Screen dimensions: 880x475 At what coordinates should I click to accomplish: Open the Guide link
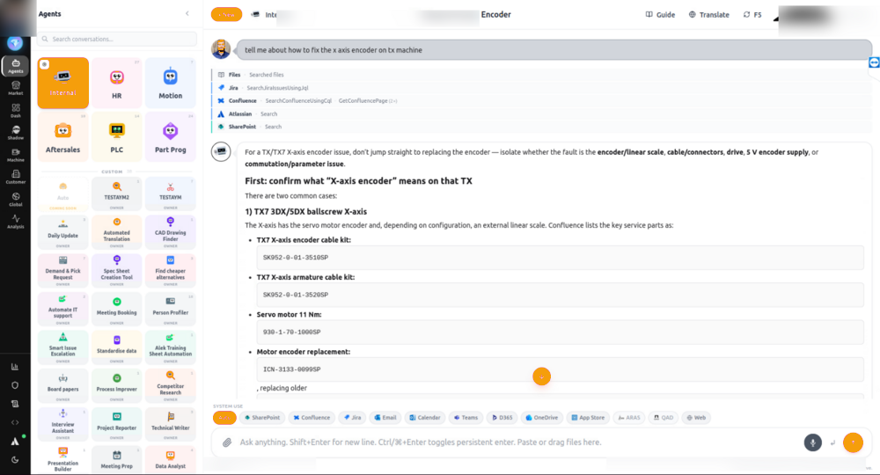pyautogui.click(x=660, y=15)
